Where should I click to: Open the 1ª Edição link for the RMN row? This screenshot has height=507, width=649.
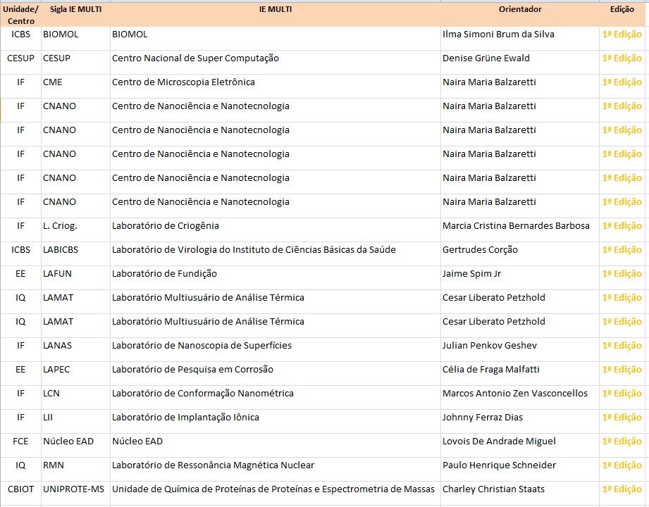(622, 465)
